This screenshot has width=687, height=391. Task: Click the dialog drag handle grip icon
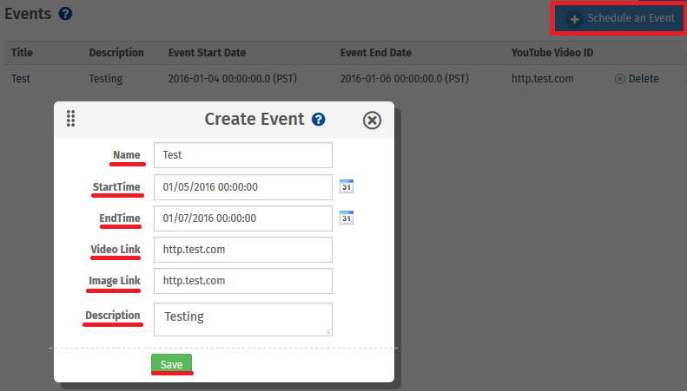[71, 119]
